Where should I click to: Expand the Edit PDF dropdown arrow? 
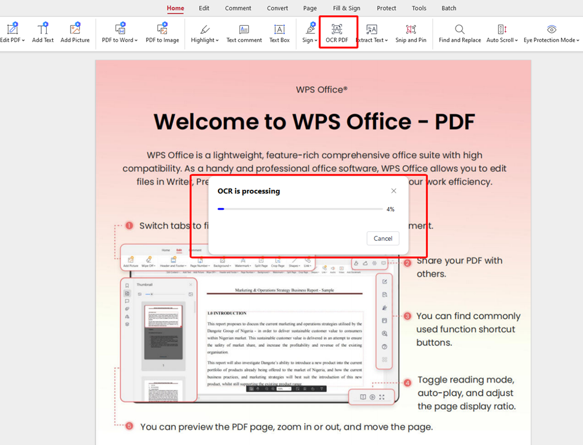(23, 40)
